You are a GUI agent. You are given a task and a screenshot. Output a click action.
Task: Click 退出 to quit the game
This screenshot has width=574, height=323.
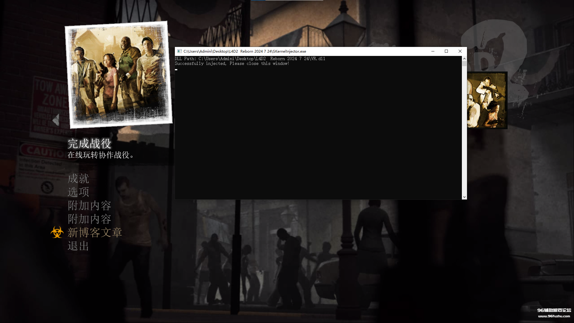pyautogui.click(x=78, y=246)
